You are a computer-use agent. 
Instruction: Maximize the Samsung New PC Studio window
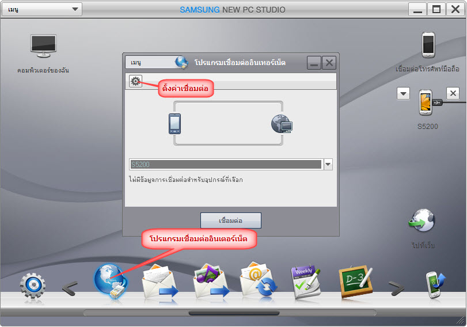pos(436,10)
